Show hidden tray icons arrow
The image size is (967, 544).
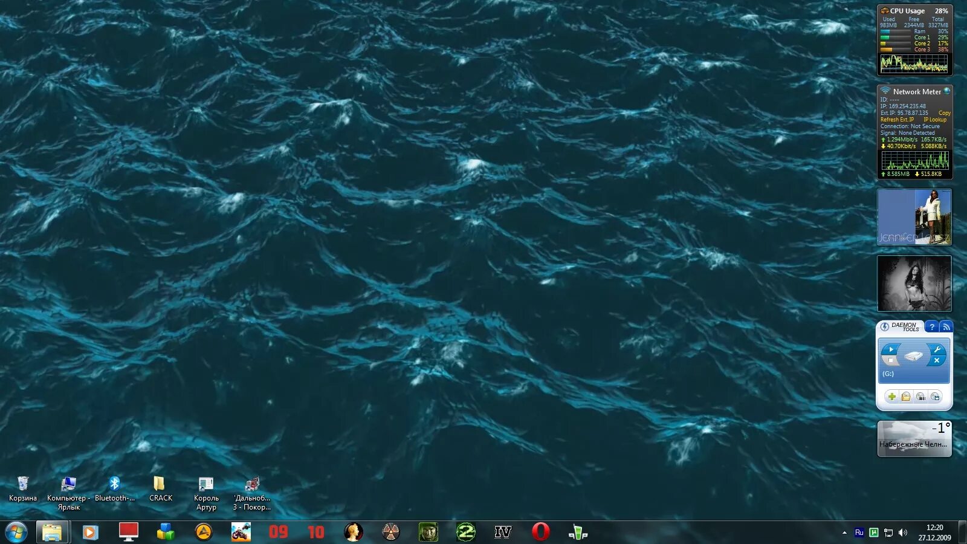[844, 533]
